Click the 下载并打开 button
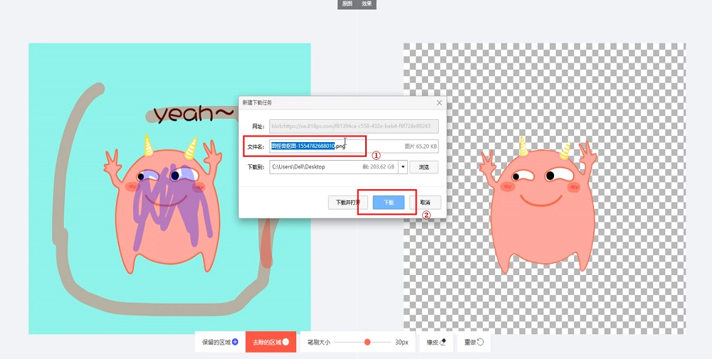The width and height of the screenshot is (712, 359). coord(348,203)
